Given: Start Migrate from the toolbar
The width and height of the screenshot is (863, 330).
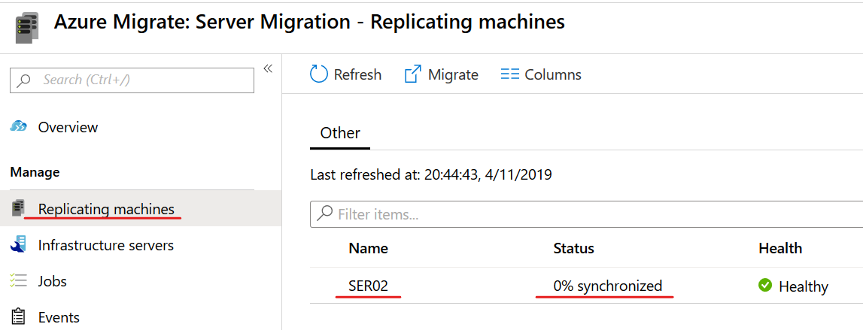Looking at the screenshot, I should click(442, 74).
